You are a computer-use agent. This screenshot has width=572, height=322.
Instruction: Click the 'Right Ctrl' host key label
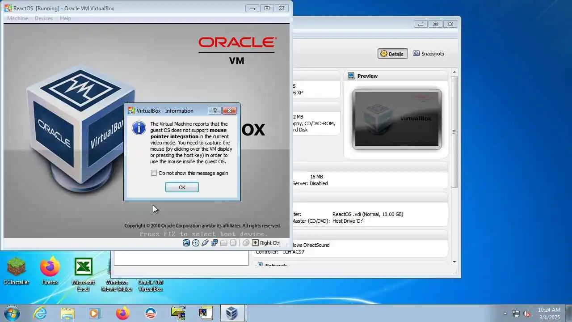click(270, 243)
